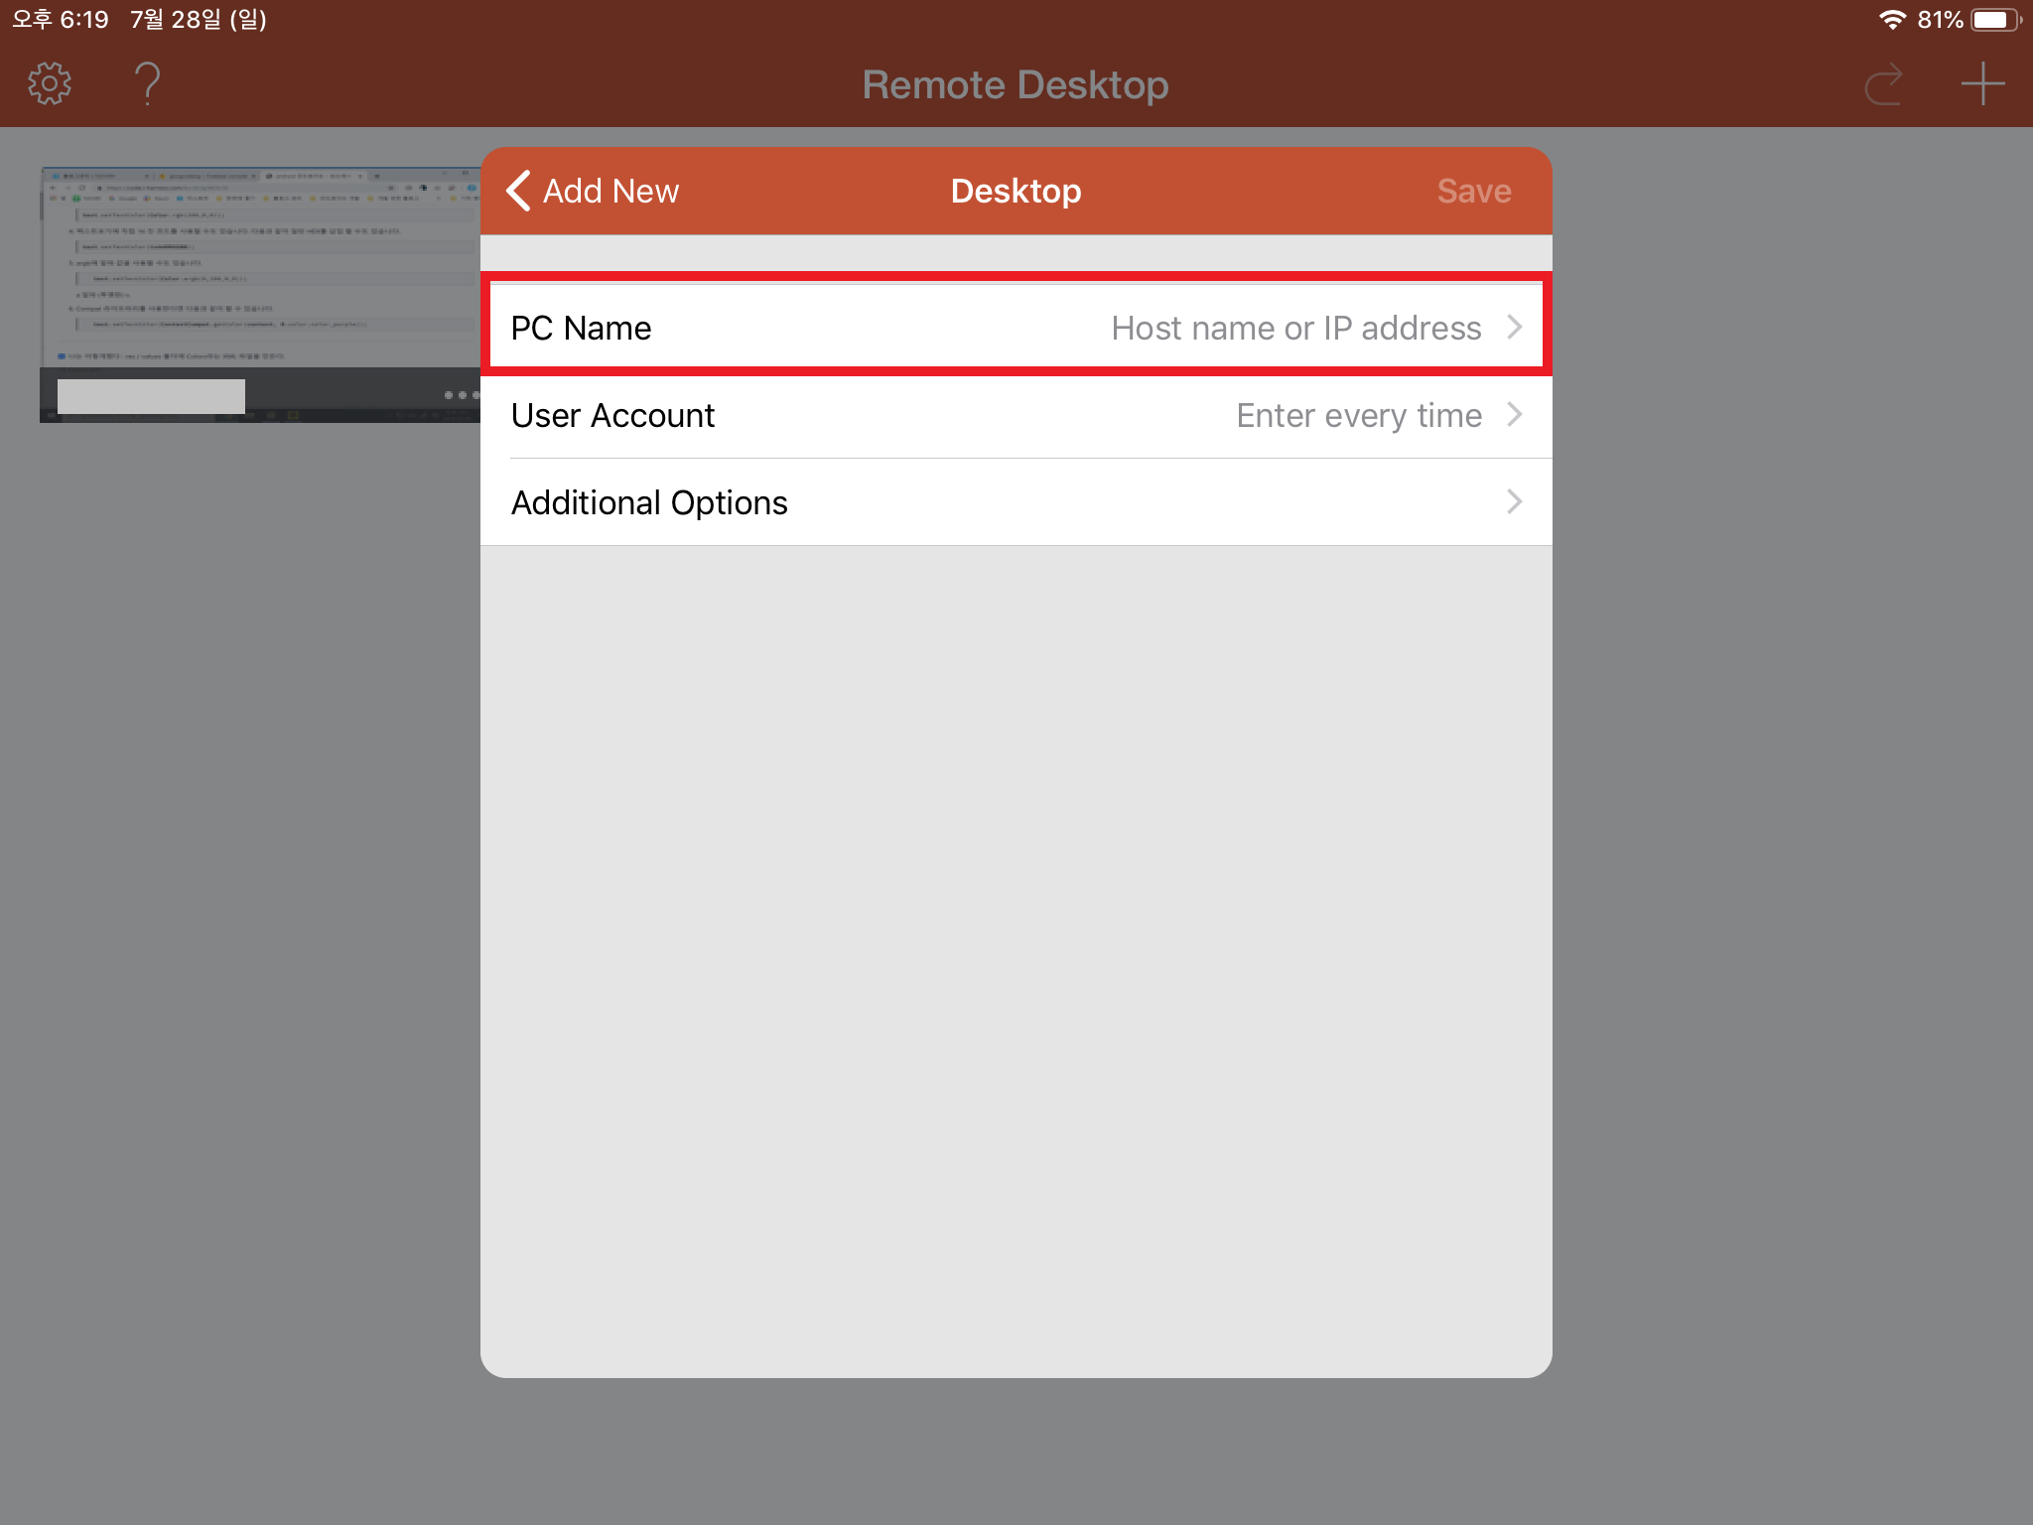Viewport: 2033px width, 1525px height.
Task: Change the Enter every time setting
Action: click(1358, 416)
